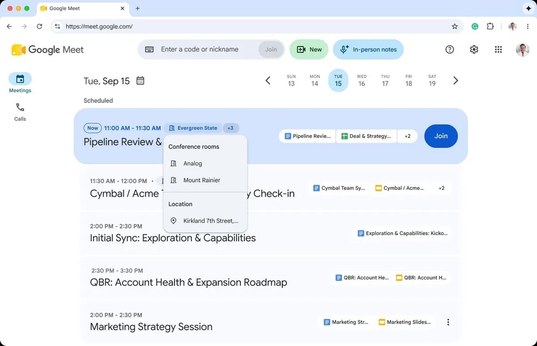Open more options for Marketing Strategy Session
The width and height of the screenshot is (537, 346).
coord(448,322)
